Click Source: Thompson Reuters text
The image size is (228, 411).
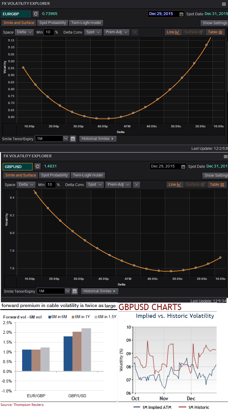pos(22,405)
